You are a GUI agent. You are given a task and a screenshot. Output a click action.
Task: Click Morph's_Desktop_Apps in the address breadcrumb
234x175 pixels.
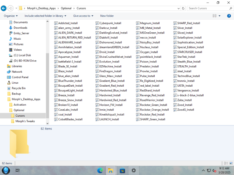pos(41,8)
